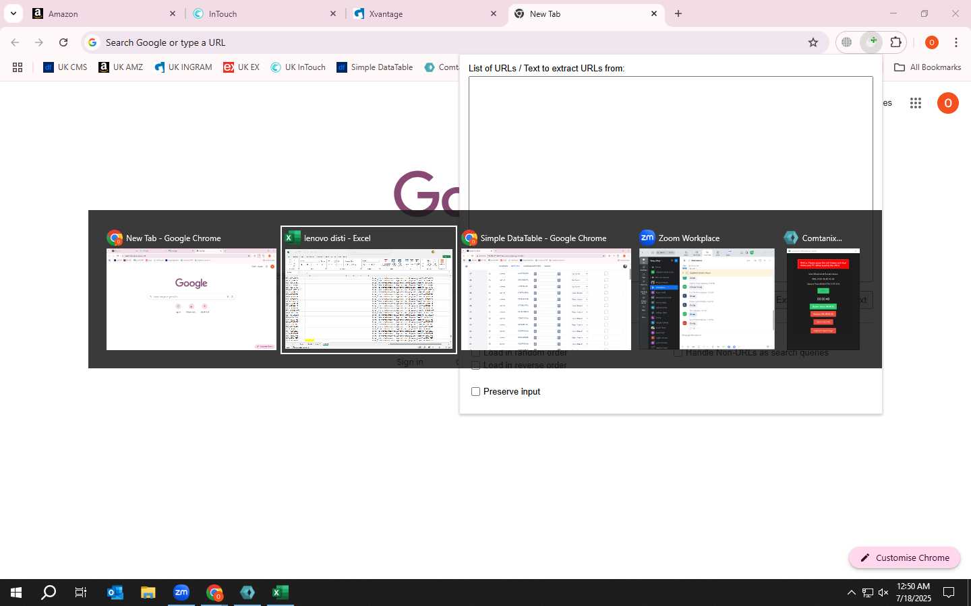Open Outlook from the taskbar
This screenshot has width=971, height=606.
pyautogui.click(x=115, y=593)
